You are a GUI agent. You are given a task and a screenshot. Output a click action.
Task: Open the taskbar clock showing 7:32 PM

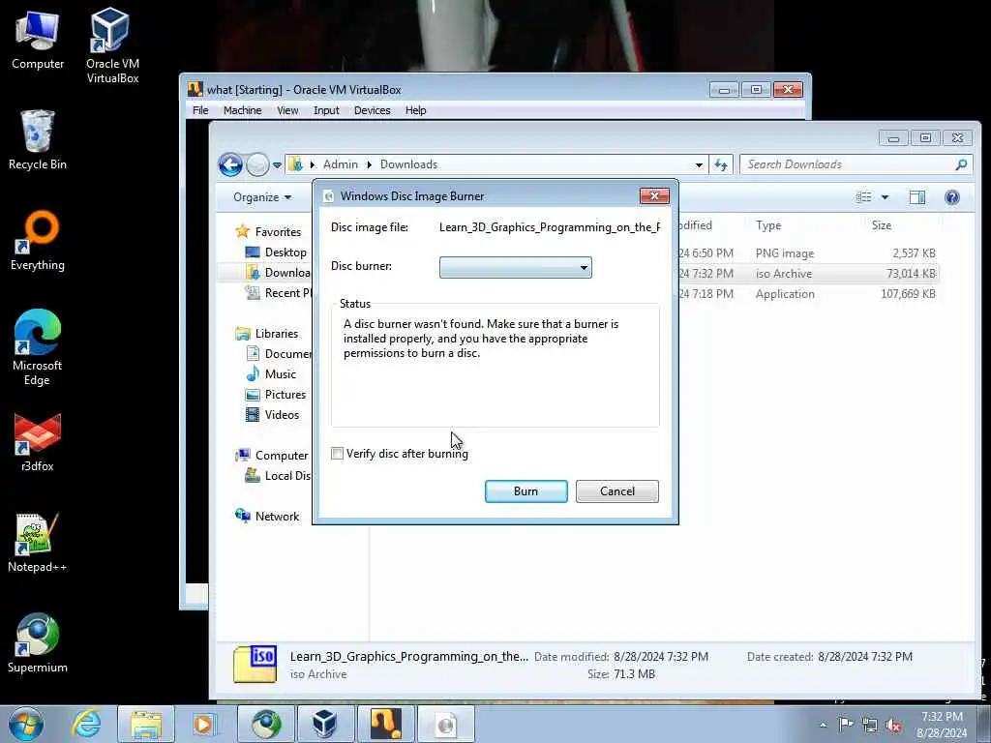(x=942, y=725)
